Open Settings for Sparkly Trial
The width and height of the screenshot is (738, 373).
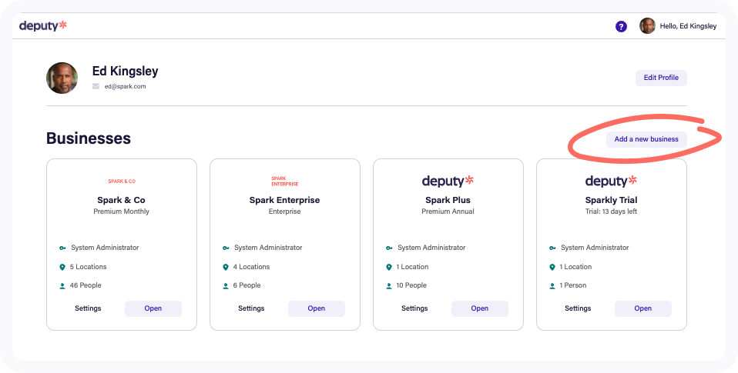(x=578, y=308)
